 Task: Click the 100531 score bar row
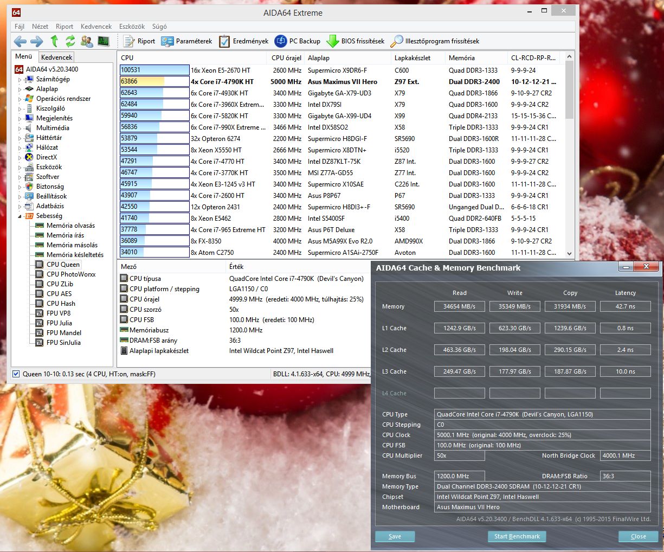[154, 70]
